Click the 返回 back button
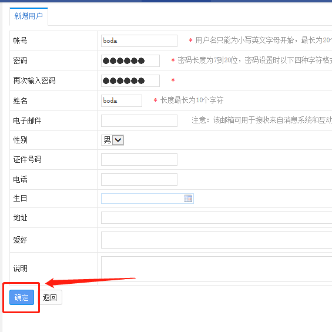332x332 pixels. click(50, 297)
